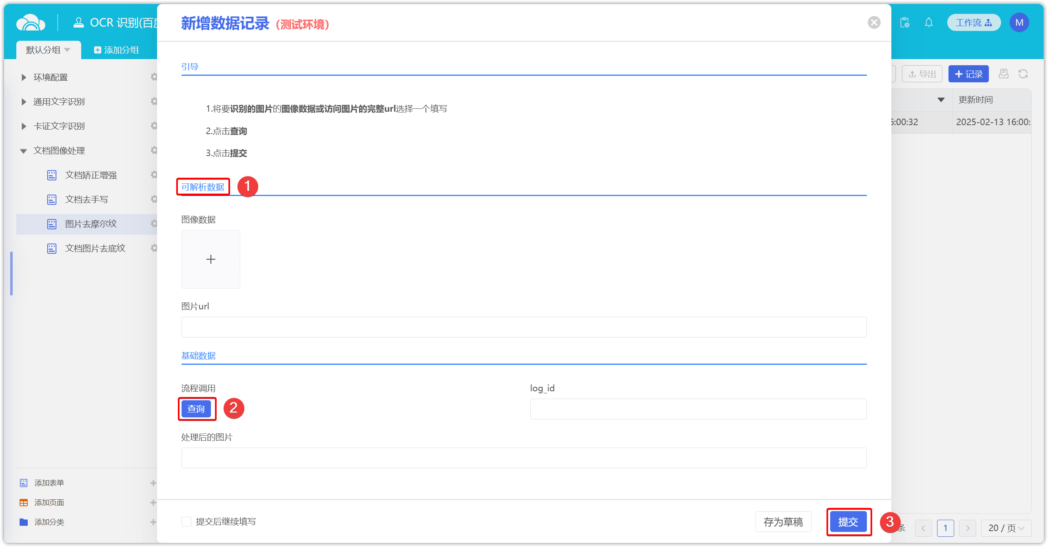This screenshot has height=547, width=1048.
Task: Click 存为草稿 save draft button
Action: coord(783,522)
